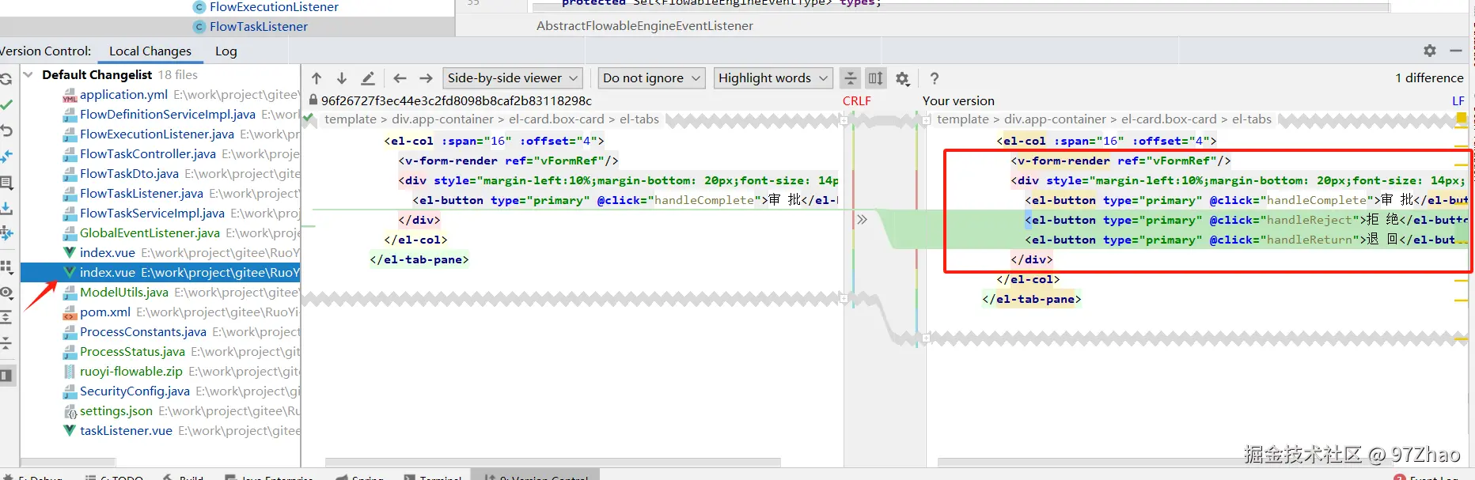Click the Expand All icon
Viewport: 1475px width, 480px height.
tap(6, 318)
